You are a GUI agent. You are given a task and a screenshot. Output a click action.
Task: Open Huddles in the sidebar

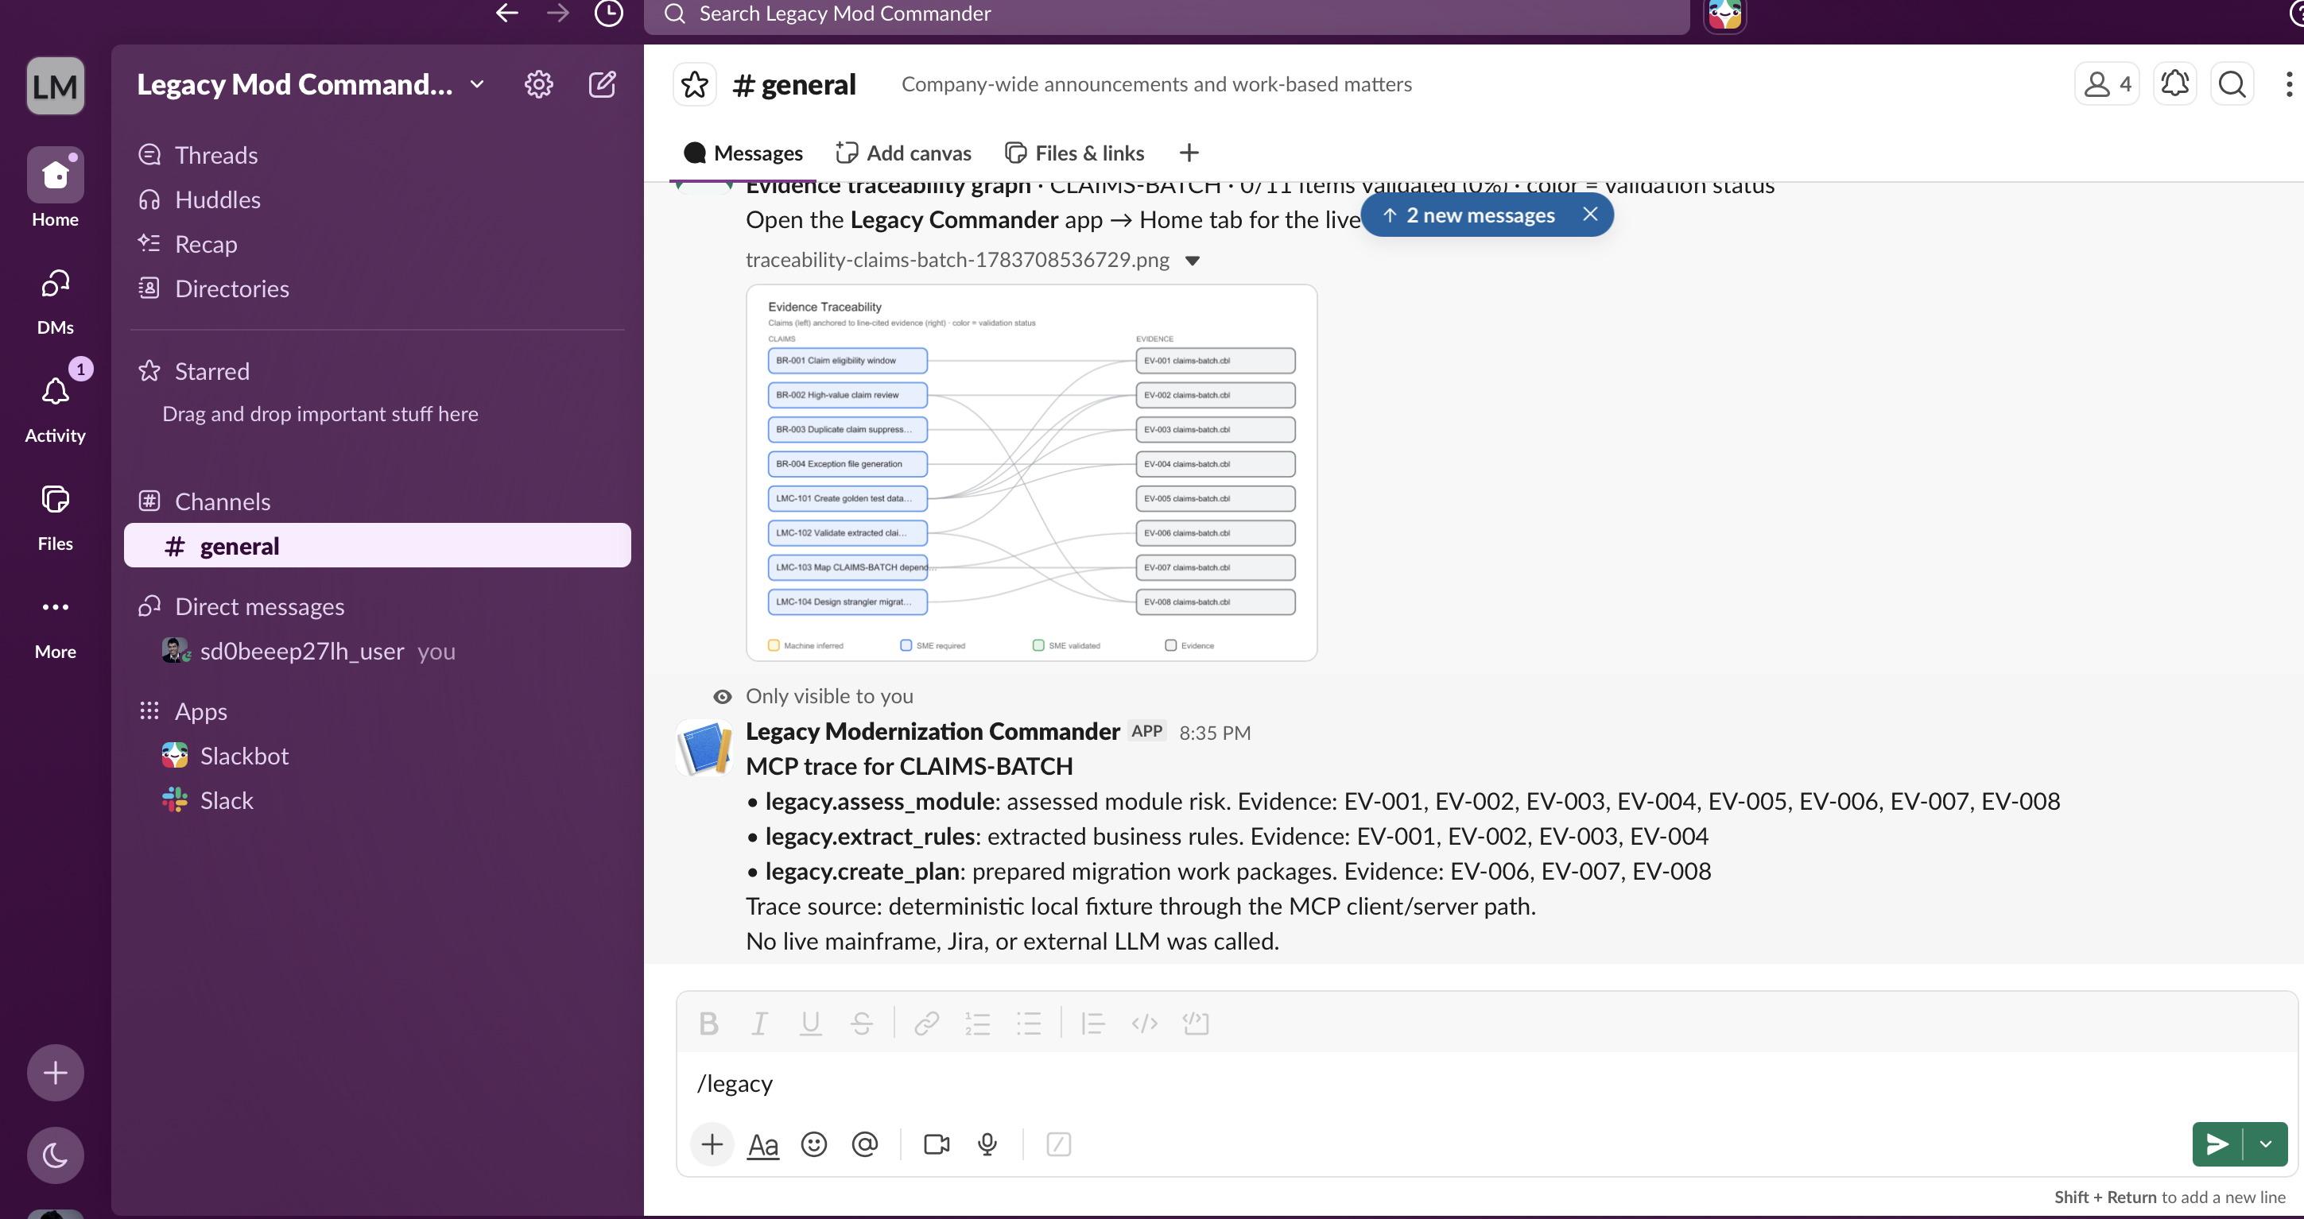[x=378, y=199]
